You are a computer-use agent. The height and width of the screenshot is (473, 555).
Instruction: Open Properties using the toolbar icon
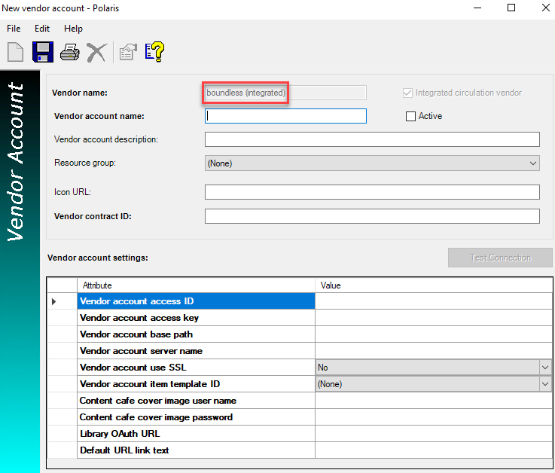tap(128, 52)
